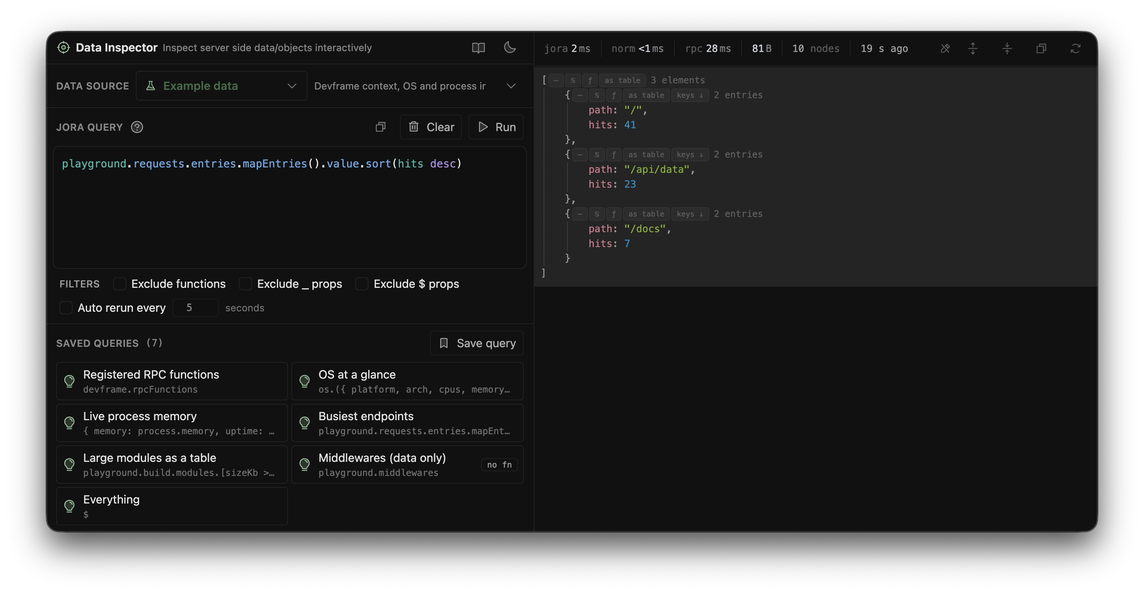Click the S button on the "/docs" object
1144x593 pixels.
click(597, 214)
